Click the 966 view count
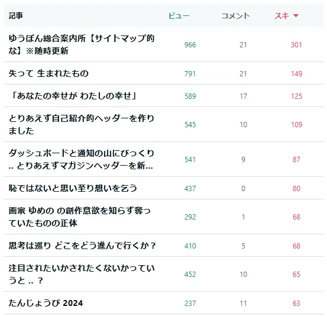The height and width of the screenshot is (316, 327). pos(190,45)
